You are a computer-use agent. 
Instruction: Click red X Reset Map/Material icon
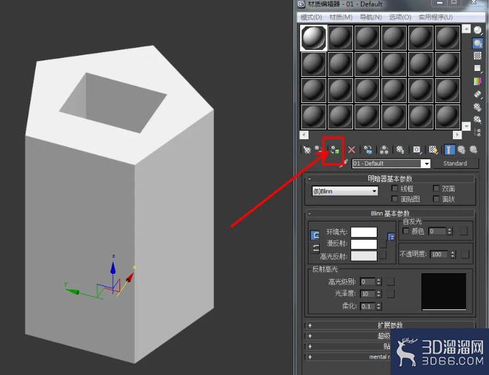click(x=351, y=150)
